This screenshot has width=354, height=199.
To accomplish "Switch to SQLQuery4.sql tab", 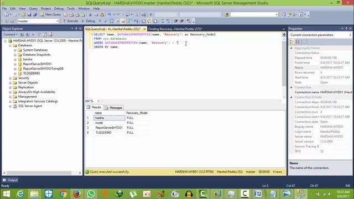I will (113, 29).
